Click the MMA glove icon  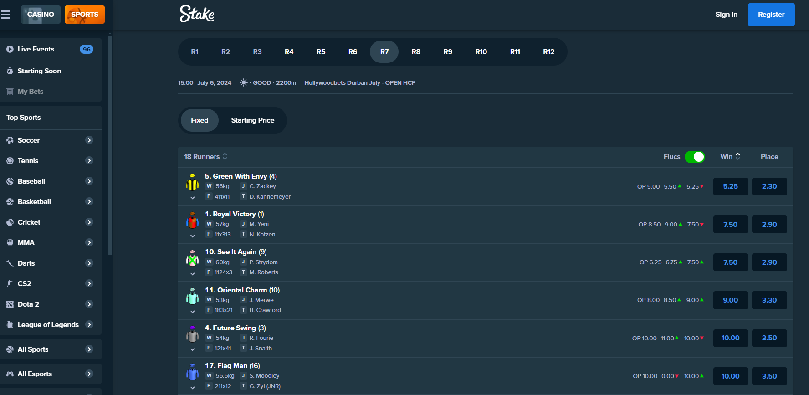tap(10, 243)
